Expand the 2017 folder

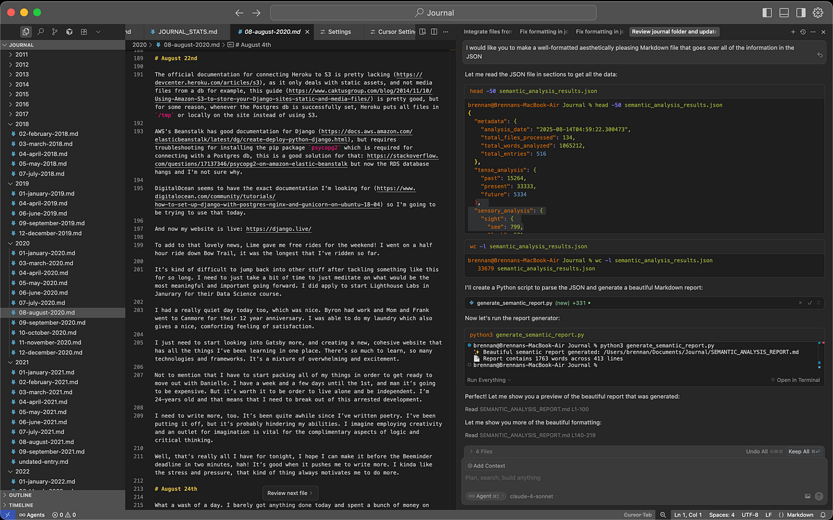62,114
